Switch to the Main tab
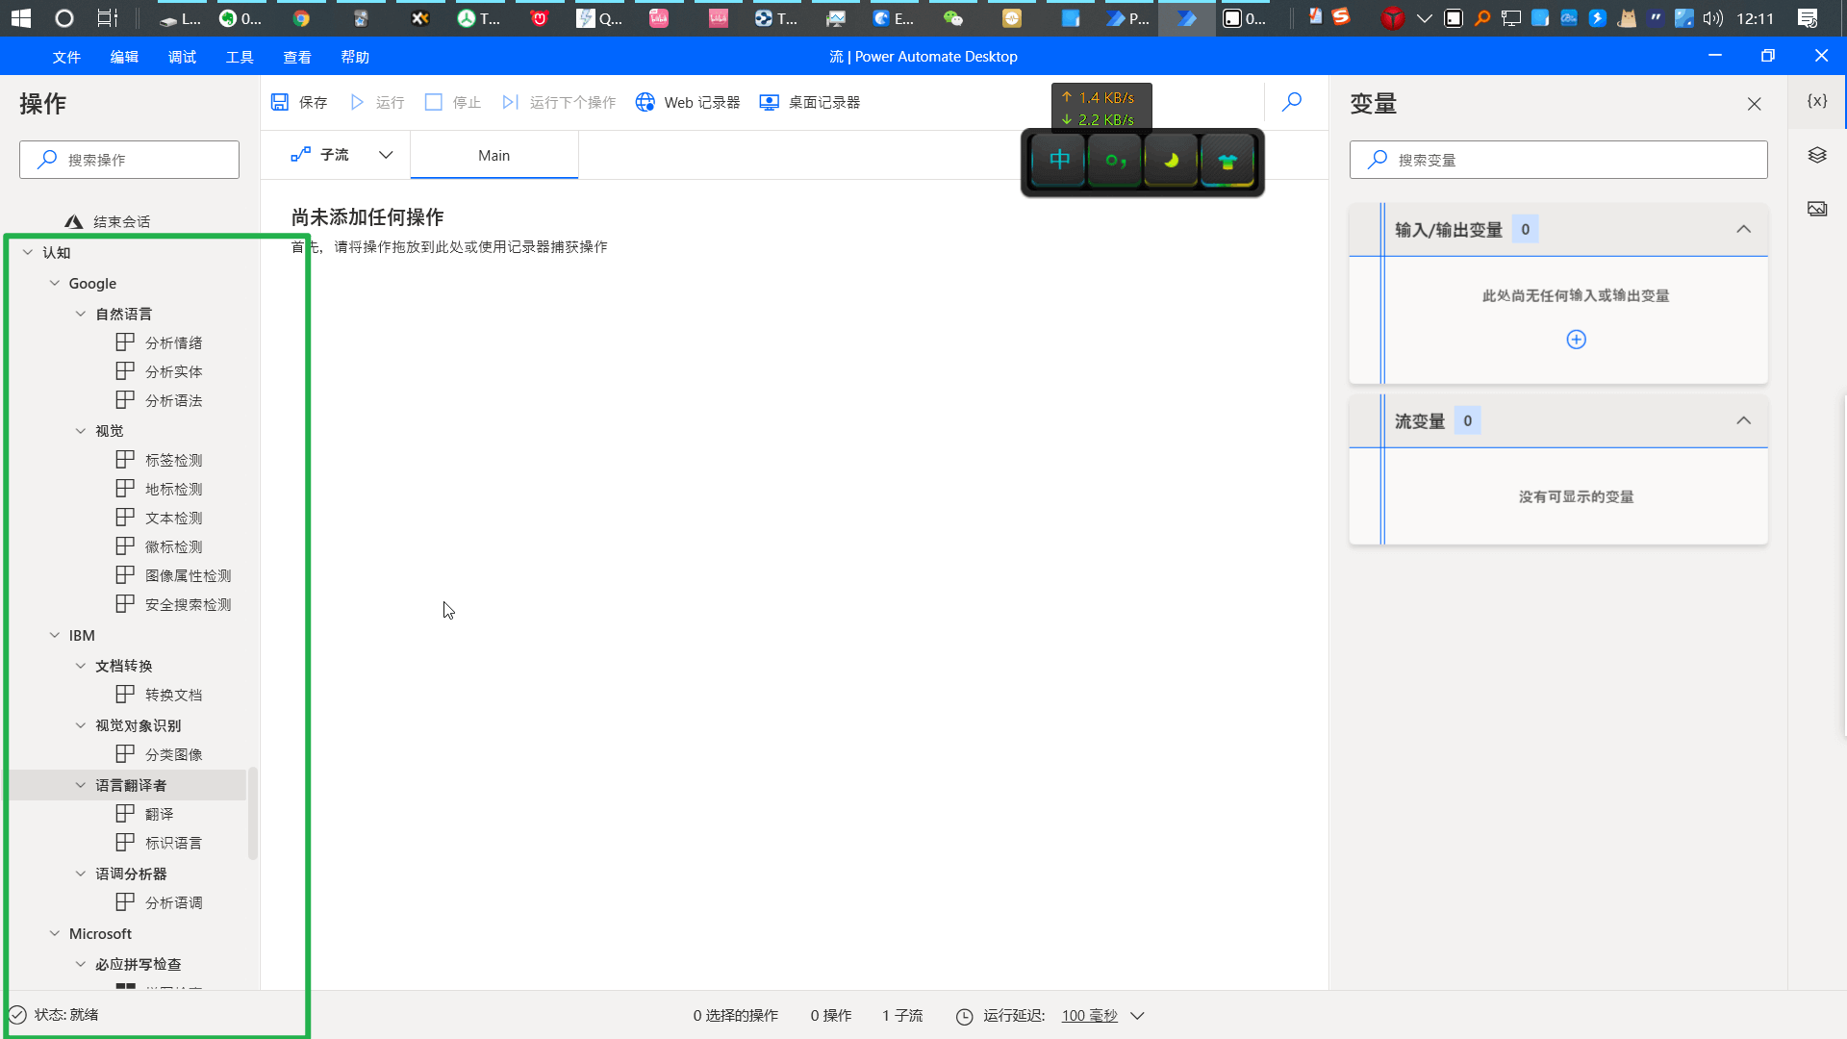Viewport: 1847px width, 1039px height. (x=493, y=155)
